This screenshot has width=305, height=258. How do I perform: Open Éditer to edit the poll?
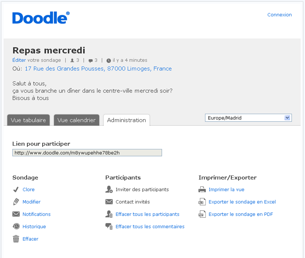19,60
